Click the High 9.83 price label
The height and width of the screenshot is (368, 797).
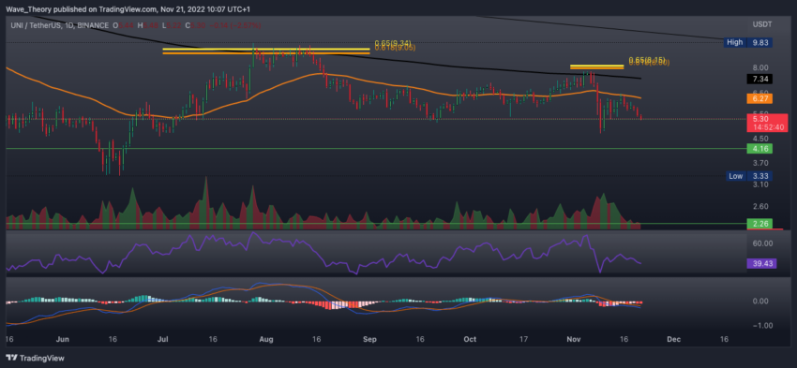(750, 43)
